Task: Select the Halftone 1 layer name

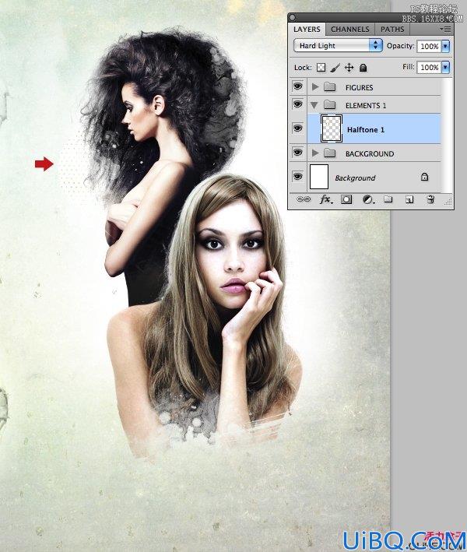Action: click(366, 129)
